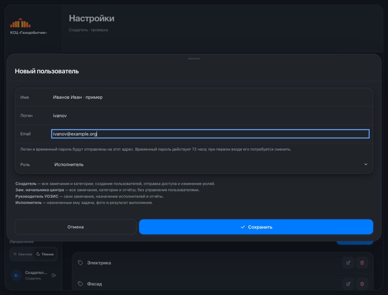The width and height of the screenshot is (388, 295).
Task: Click the drag handle atop the dialog
Action: (x=194, y=59)
